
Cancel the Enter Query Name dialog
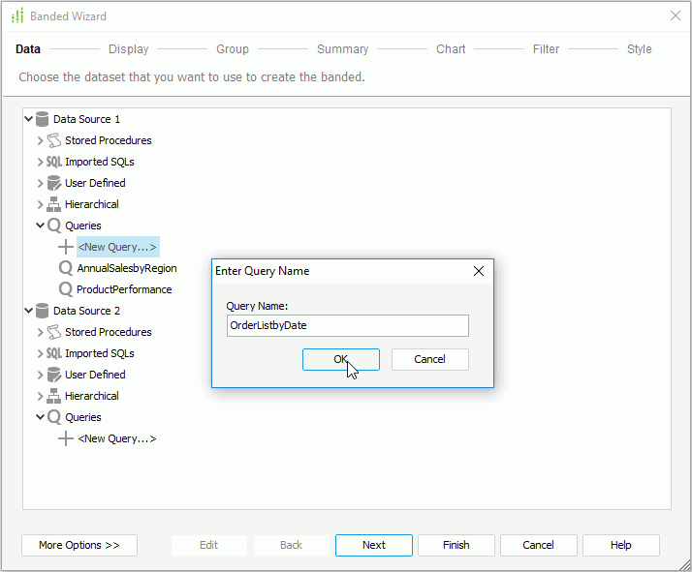429,359
